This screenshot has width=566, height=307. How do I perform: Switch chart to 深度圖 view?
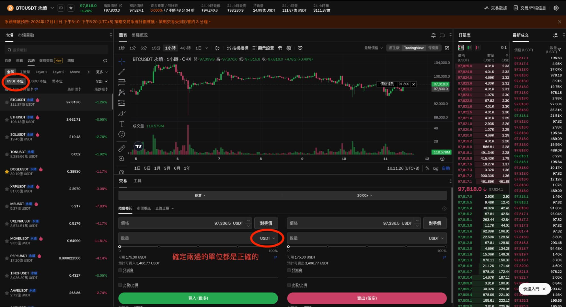coord(433,48)
